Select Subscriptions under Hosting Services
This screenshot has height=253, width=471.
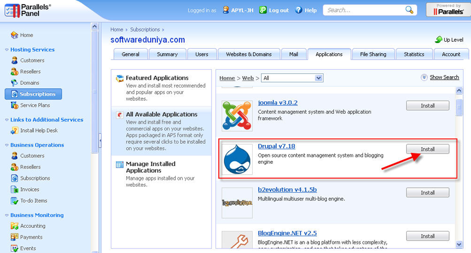coord(33,94)
